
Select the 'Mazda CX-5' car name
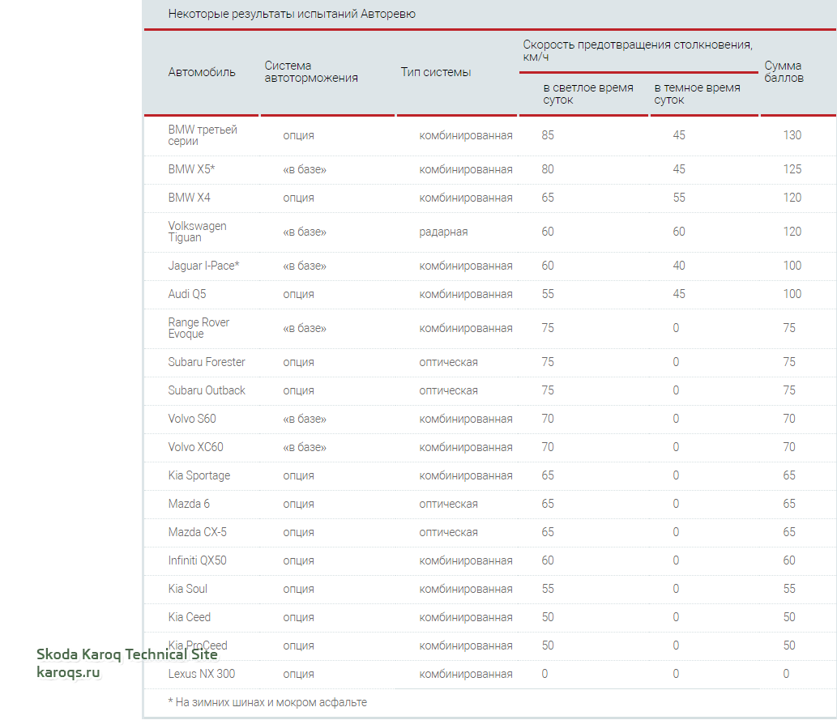197,532
